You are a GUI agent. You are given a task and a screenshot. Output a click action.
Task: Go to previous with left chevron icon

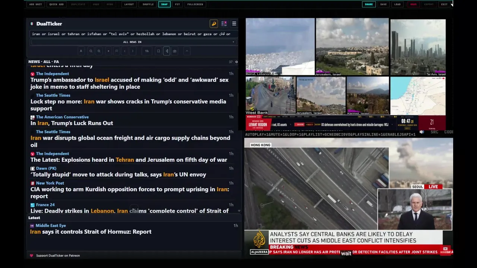(125, 51)
